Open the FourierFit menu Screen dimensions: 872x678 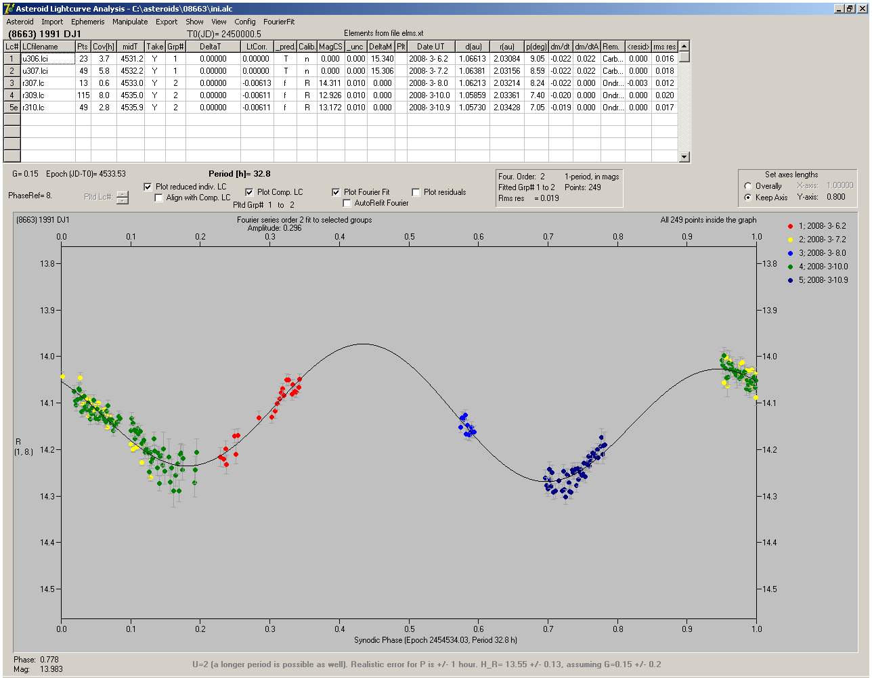[279, 22]
